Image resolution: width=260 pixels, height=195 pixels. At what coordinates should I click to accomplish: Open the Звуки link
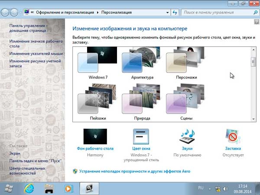point(187,149)
